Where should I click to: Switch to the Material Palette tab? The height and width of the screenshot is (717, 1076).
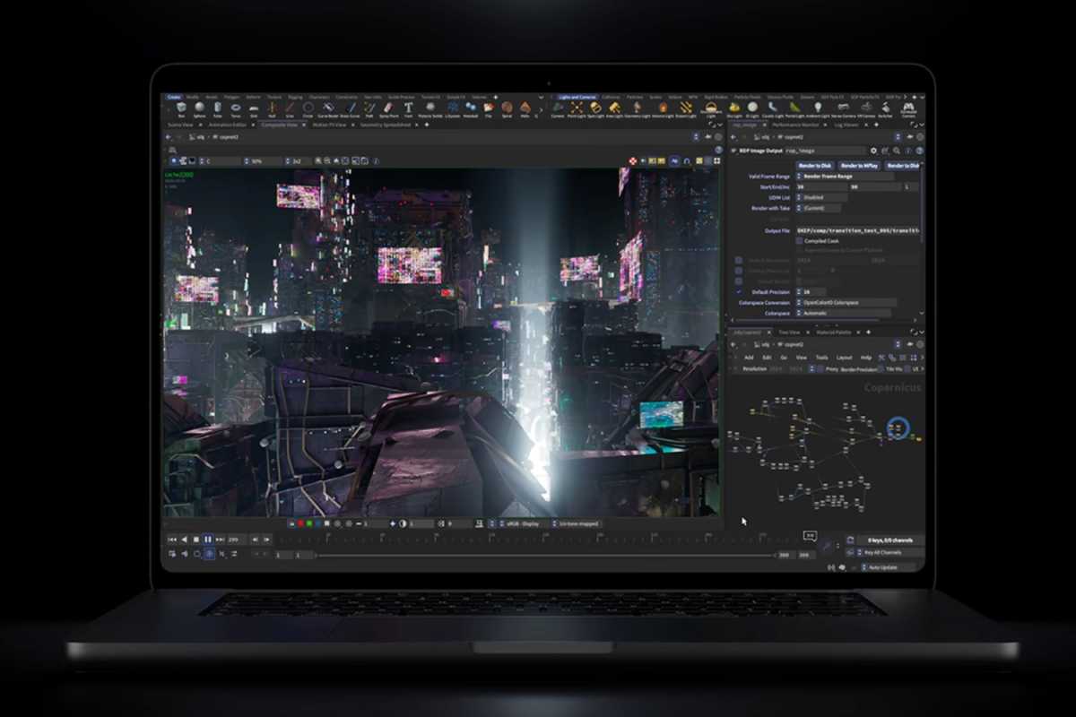click(x=834, y=333)
